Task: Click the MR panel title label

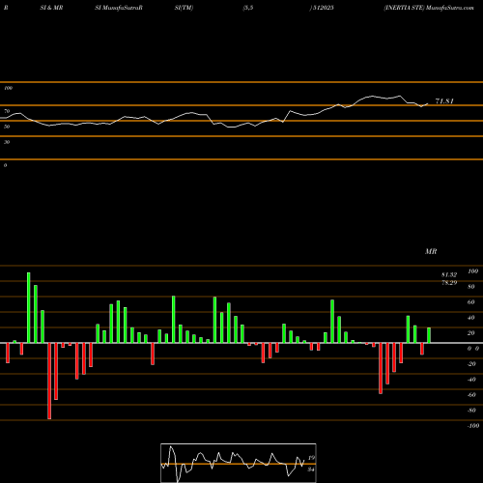Action: [431, 251]
